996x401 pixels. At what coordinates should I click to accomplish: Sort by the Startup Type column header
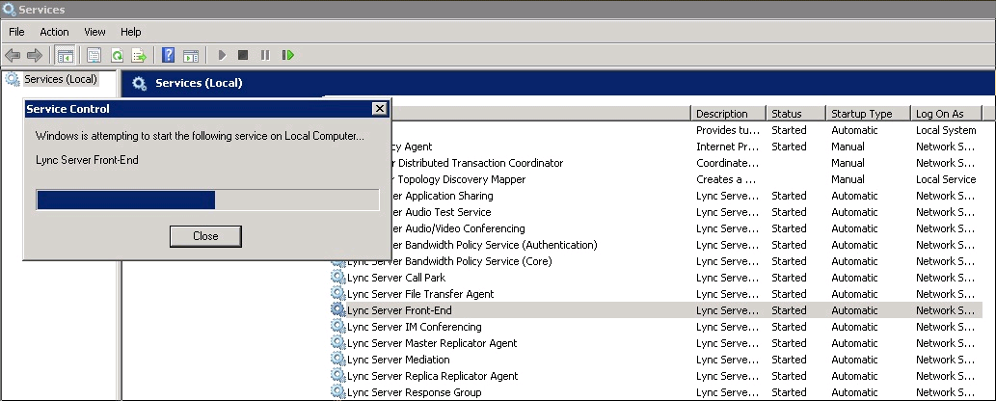click(868, 114)
